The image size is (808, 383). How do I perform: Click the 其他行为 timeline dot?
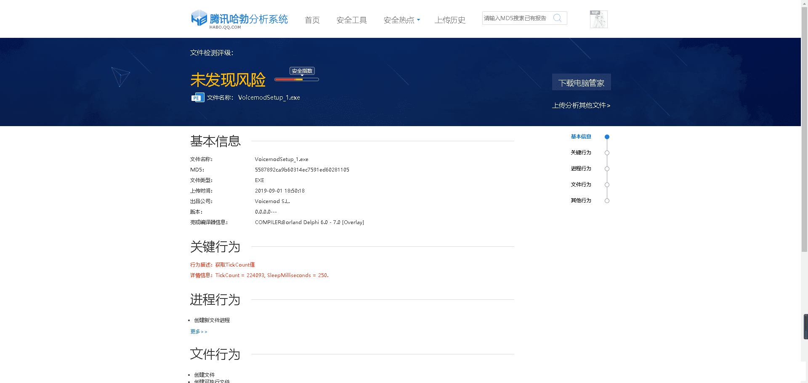(607, 201)
